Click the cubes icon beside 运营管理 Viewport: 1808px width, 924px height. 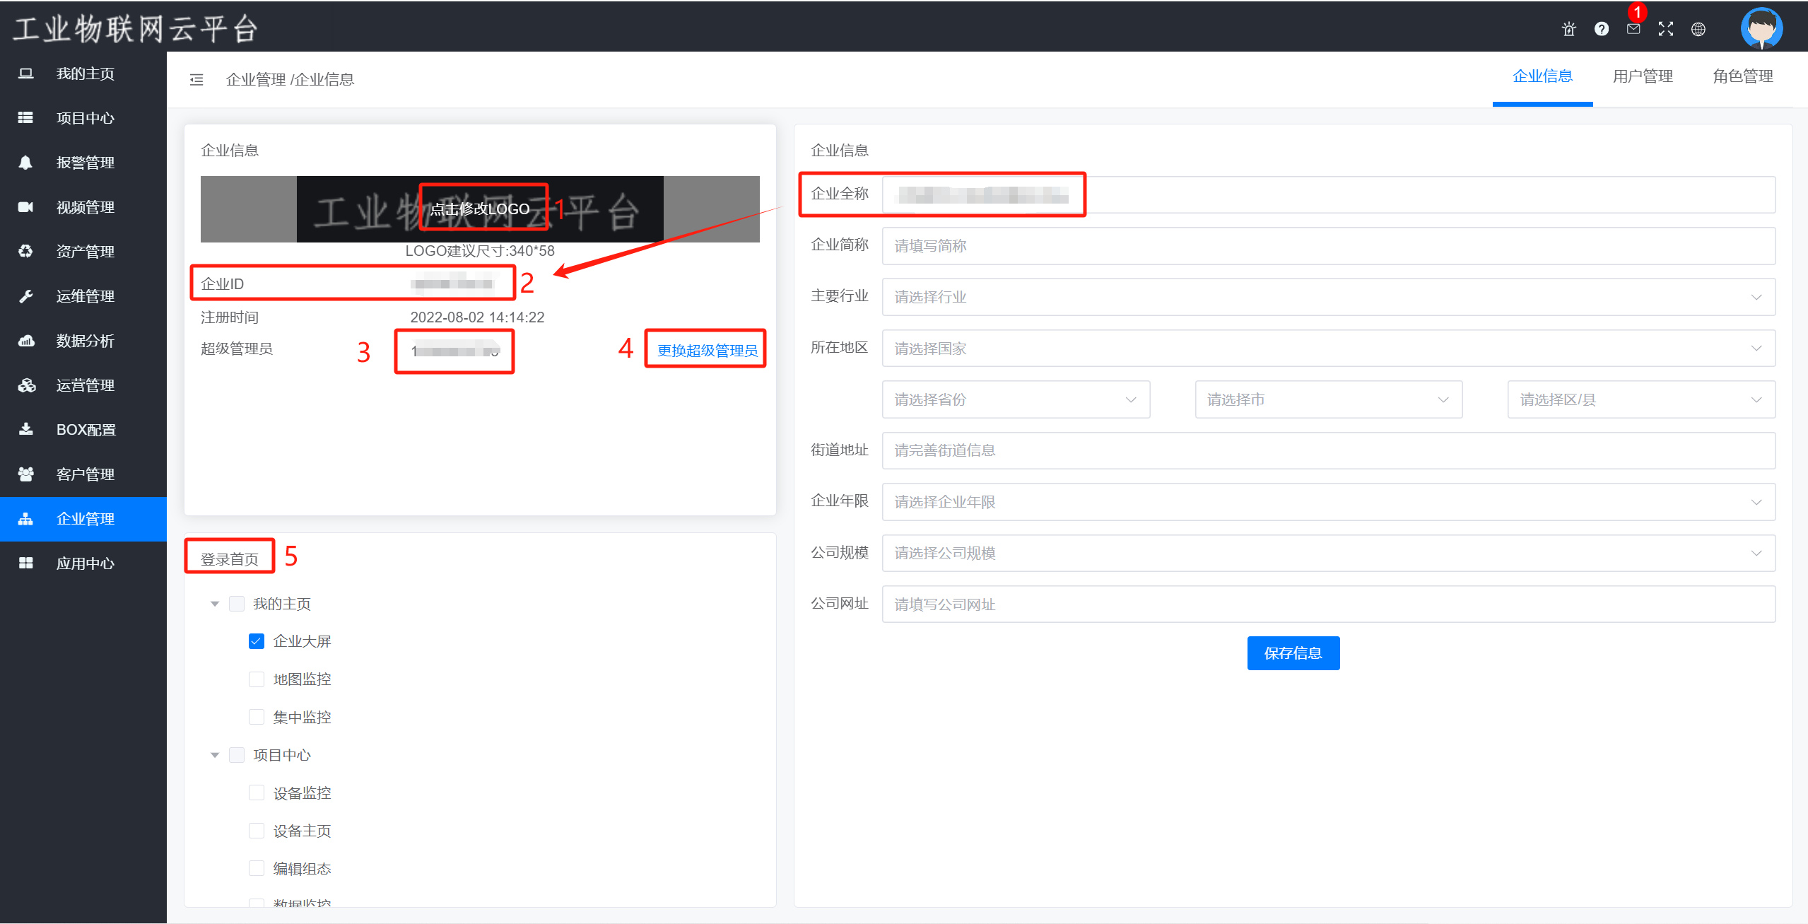tap(26, 385)
